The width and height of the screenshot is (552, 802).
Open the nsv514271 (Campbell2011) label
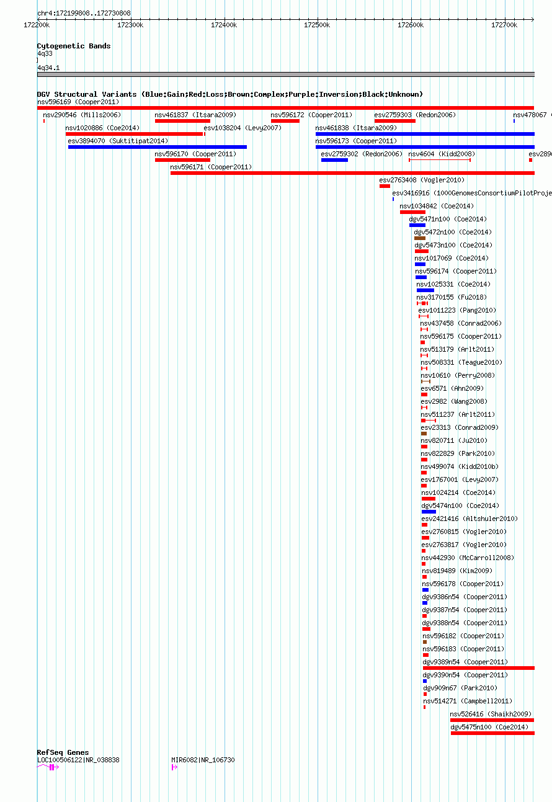coord(468,701)
